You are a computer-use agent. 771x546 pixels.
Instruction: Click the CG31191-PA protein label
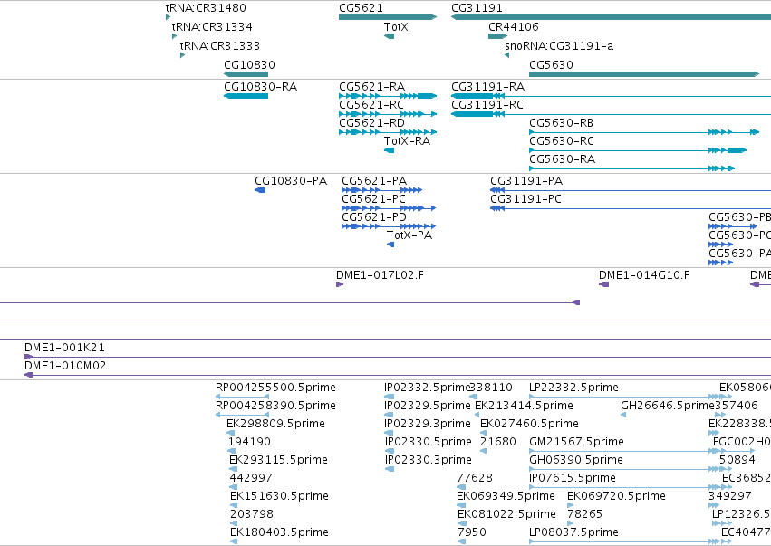526,181
